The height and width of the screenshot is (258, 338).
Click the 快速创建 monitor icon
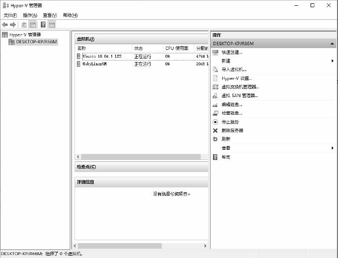(215, 52)
